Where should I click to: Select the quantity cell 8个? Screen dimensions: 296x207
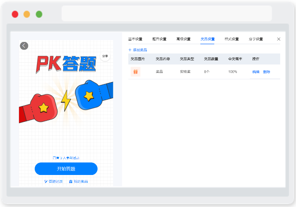click(x=207, y=72)
